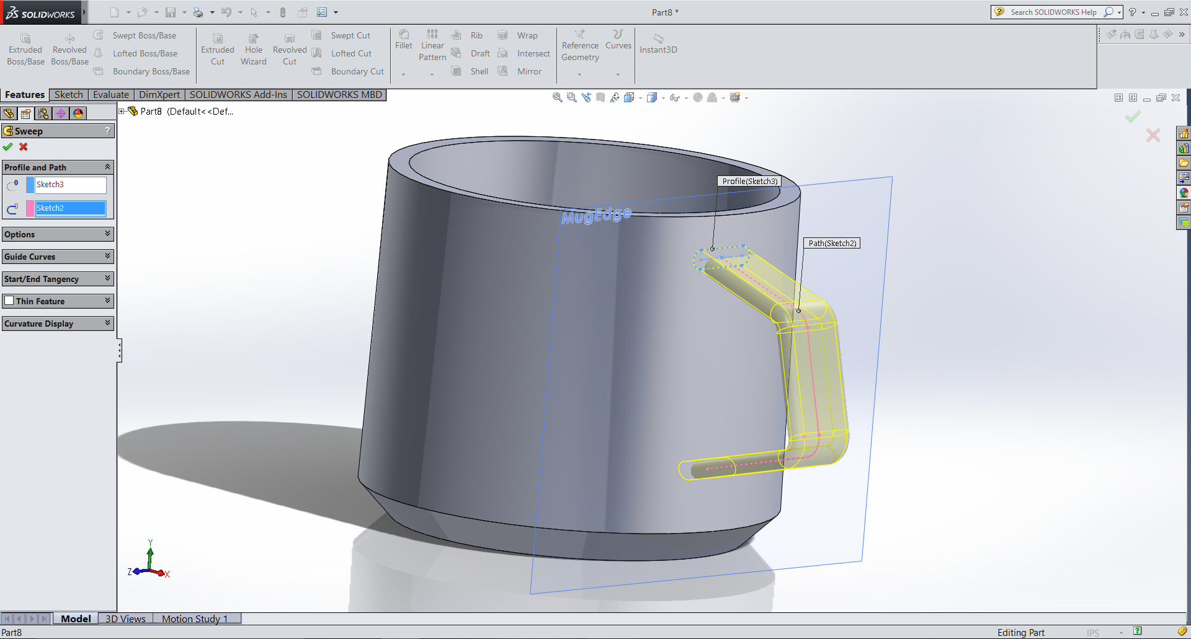Open the Reference Geometry dropdown arrow
The image size is (1191, 639).
(x=580, y=74)
